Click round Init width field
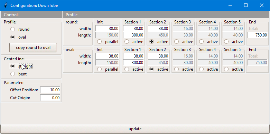Viewport: 270px width, 134px height. (x=107, y=28)
